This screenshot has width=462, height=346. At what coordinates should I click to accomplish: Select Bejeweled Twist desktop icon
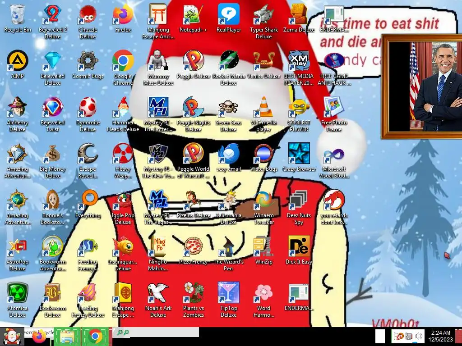coord(52,115)
